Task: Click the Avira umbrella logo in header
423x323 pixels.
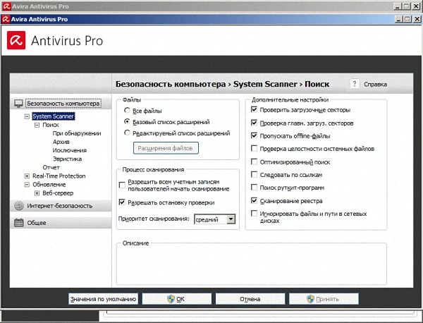Action: click(x=17, y=40)
